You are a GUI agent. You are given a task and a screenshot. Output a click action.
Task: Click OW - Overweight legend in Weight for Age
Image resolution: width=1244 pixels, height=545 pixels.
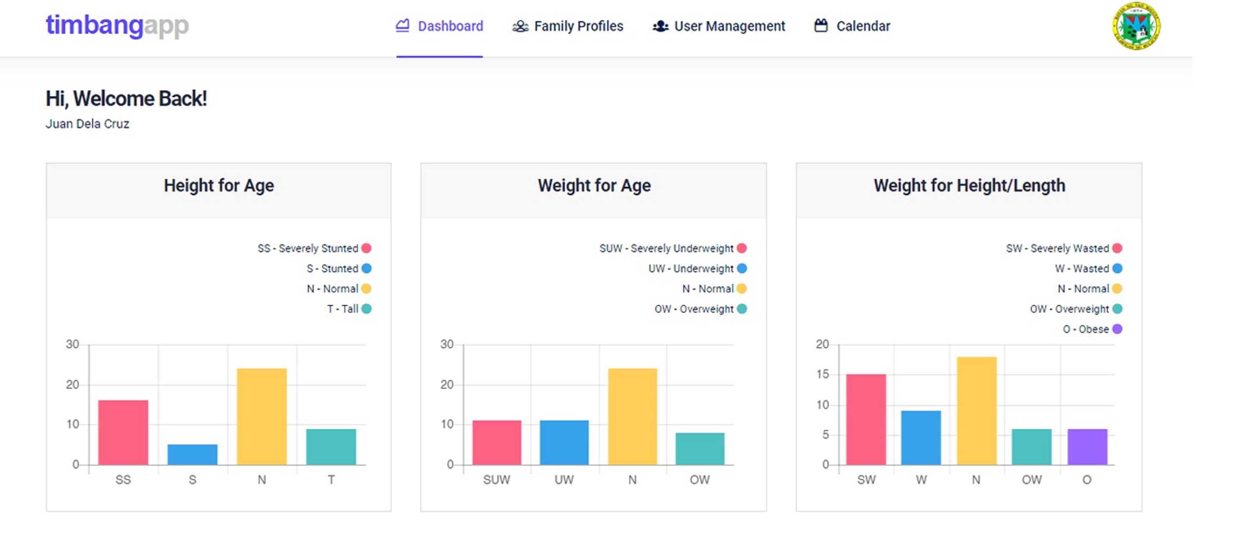[x=694, y=309]
